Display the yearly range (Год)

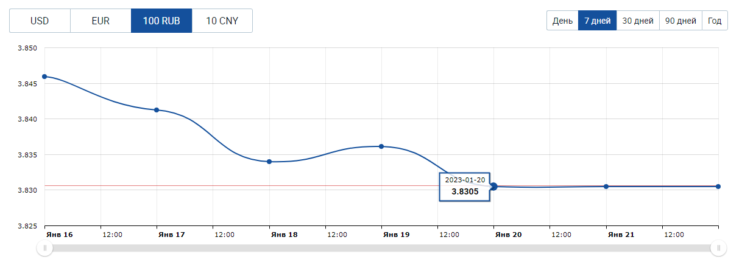pos(715,21)
